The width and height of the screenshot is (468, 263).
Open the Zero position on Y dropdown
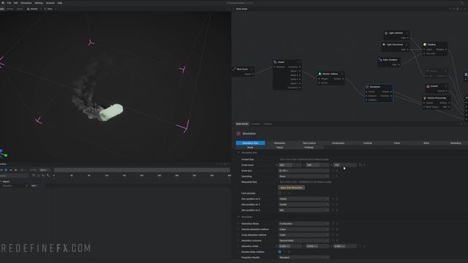coord(303,205)
